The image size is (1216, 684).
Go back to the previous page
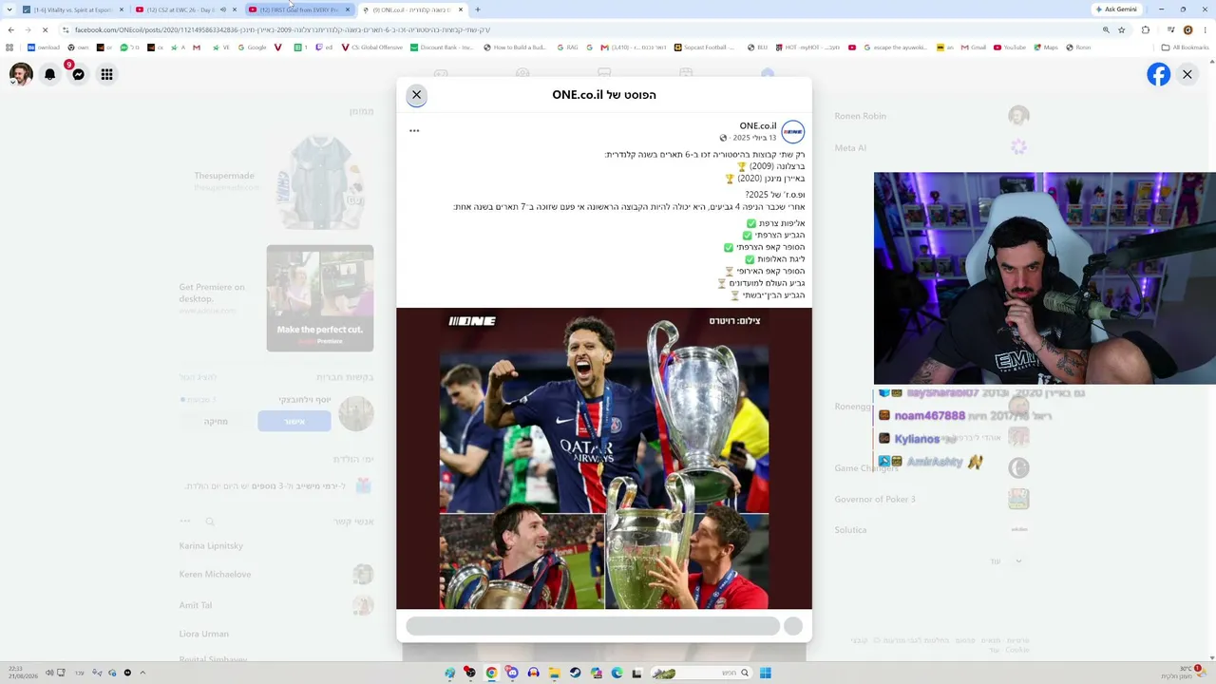click(x=10, y=29)
